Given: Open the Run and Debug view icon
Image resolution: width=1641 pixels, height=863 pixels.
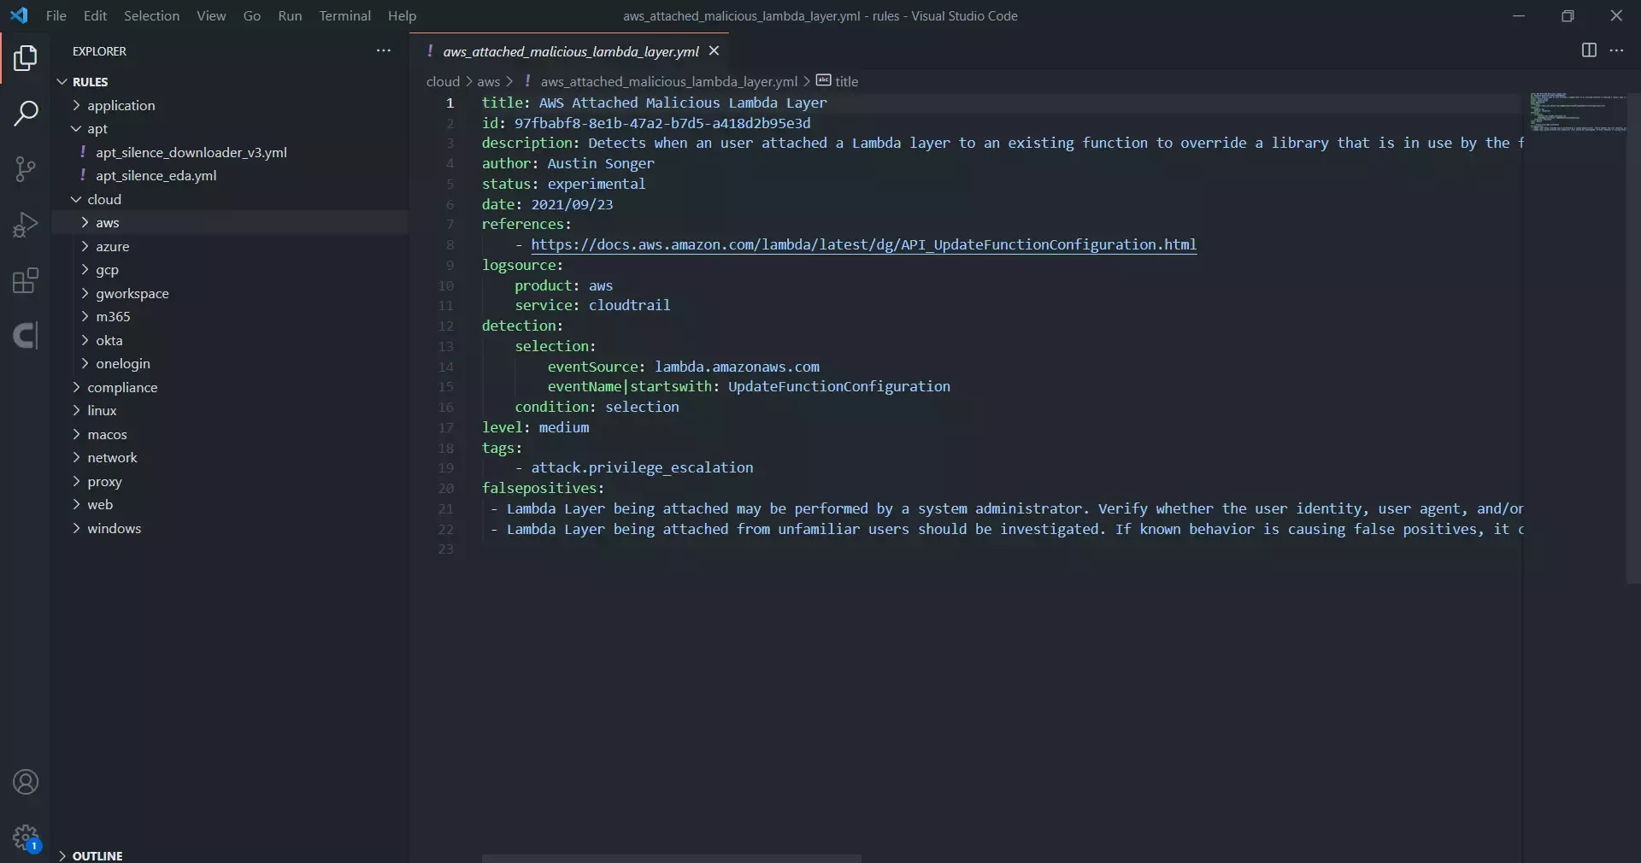Looking at the screenshot, I should click(x=26, y=225).
